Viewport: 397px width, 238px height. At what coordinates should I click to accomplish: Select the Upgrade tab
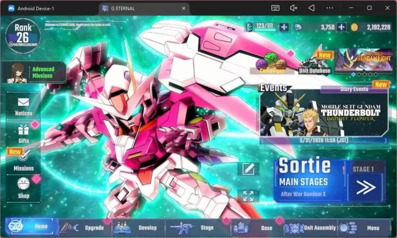point(85,228)
